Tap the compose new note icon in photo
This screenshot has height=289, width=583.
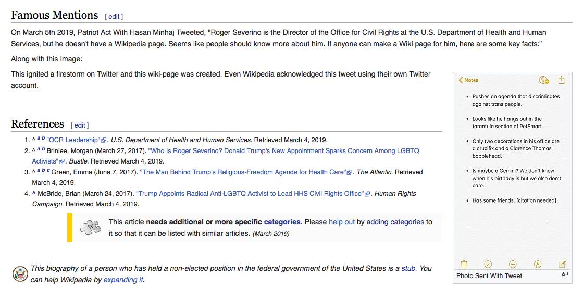pyautogui.click(x=562, y=264)
